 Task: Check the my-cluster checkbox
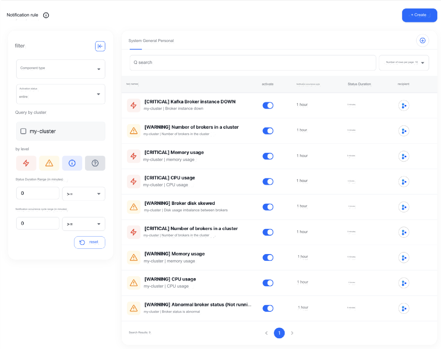(x=23, y=131)
